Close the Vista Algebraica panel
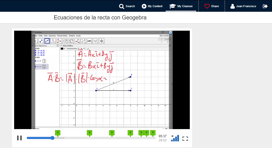The width and height of the screenshot is (272, 148). (x=58, y=46)
